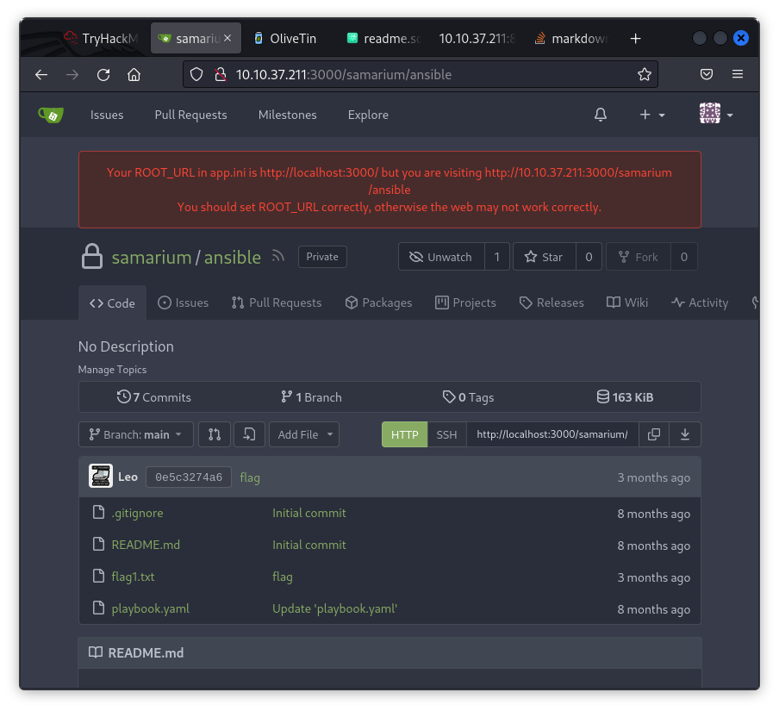Toggle HTTP clone protocol

point(403,434)
